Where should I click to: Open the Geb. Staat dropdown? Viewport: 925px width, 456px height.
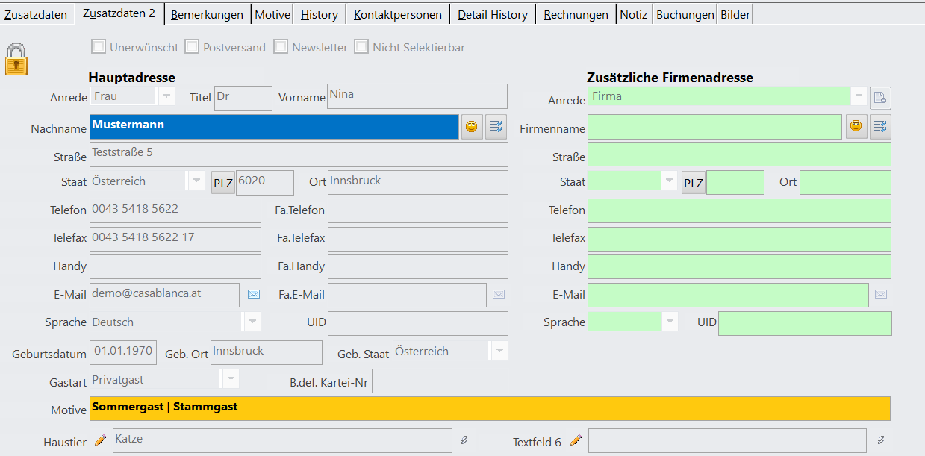coord(499,351)
